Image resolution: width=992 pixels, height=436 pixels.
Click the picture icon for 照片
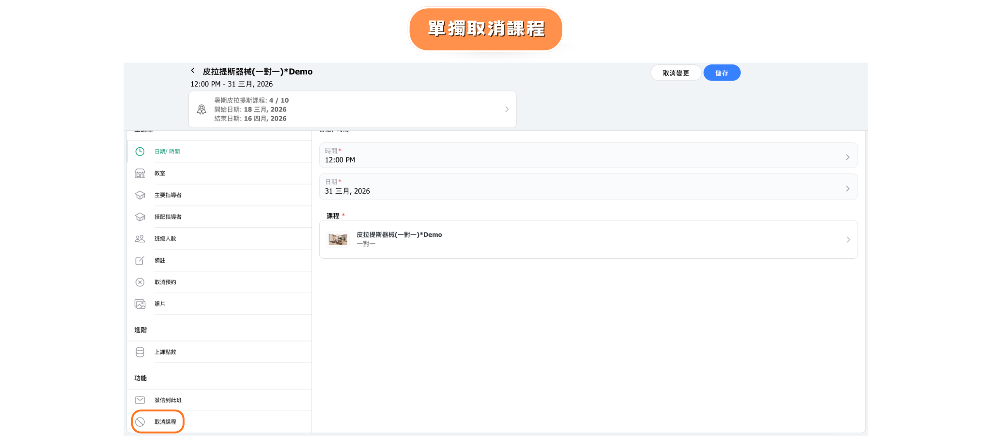pos(140,304)
